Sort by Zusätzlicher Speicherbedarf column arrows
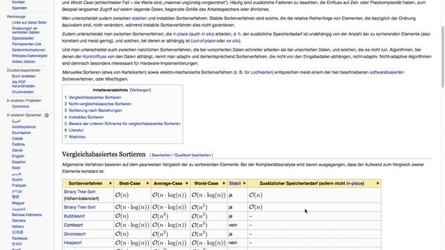 [x=378, y=183]
